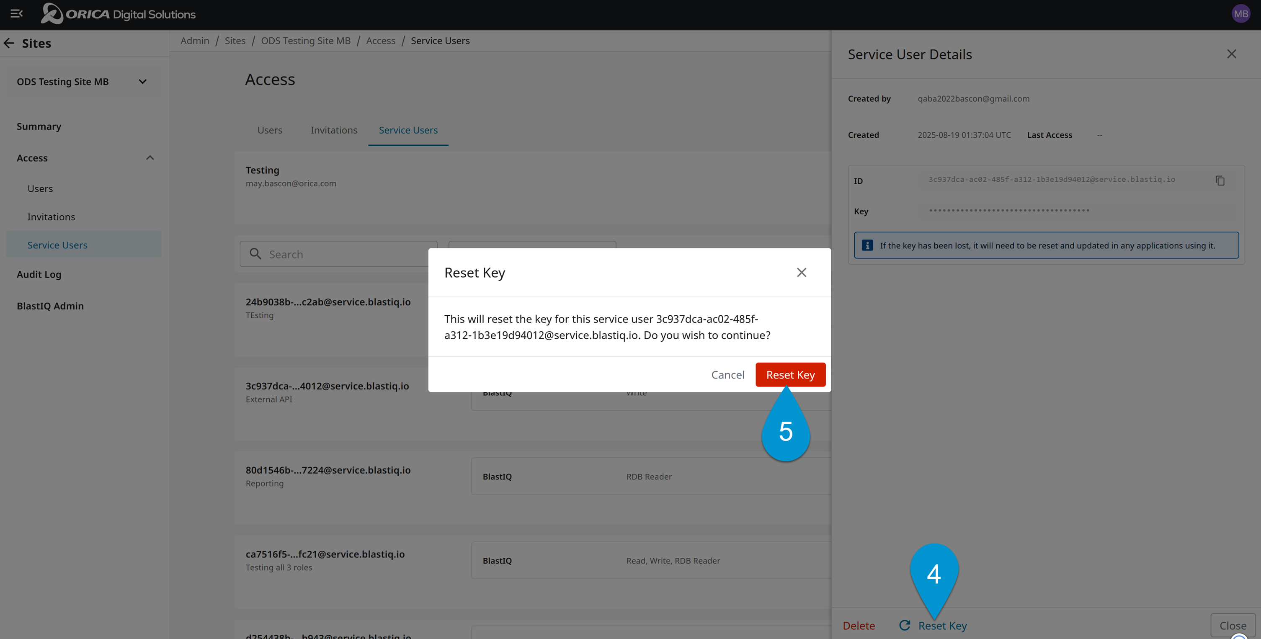
Task: Open Summary in the sidebar
Action: (x=39, y=126)
